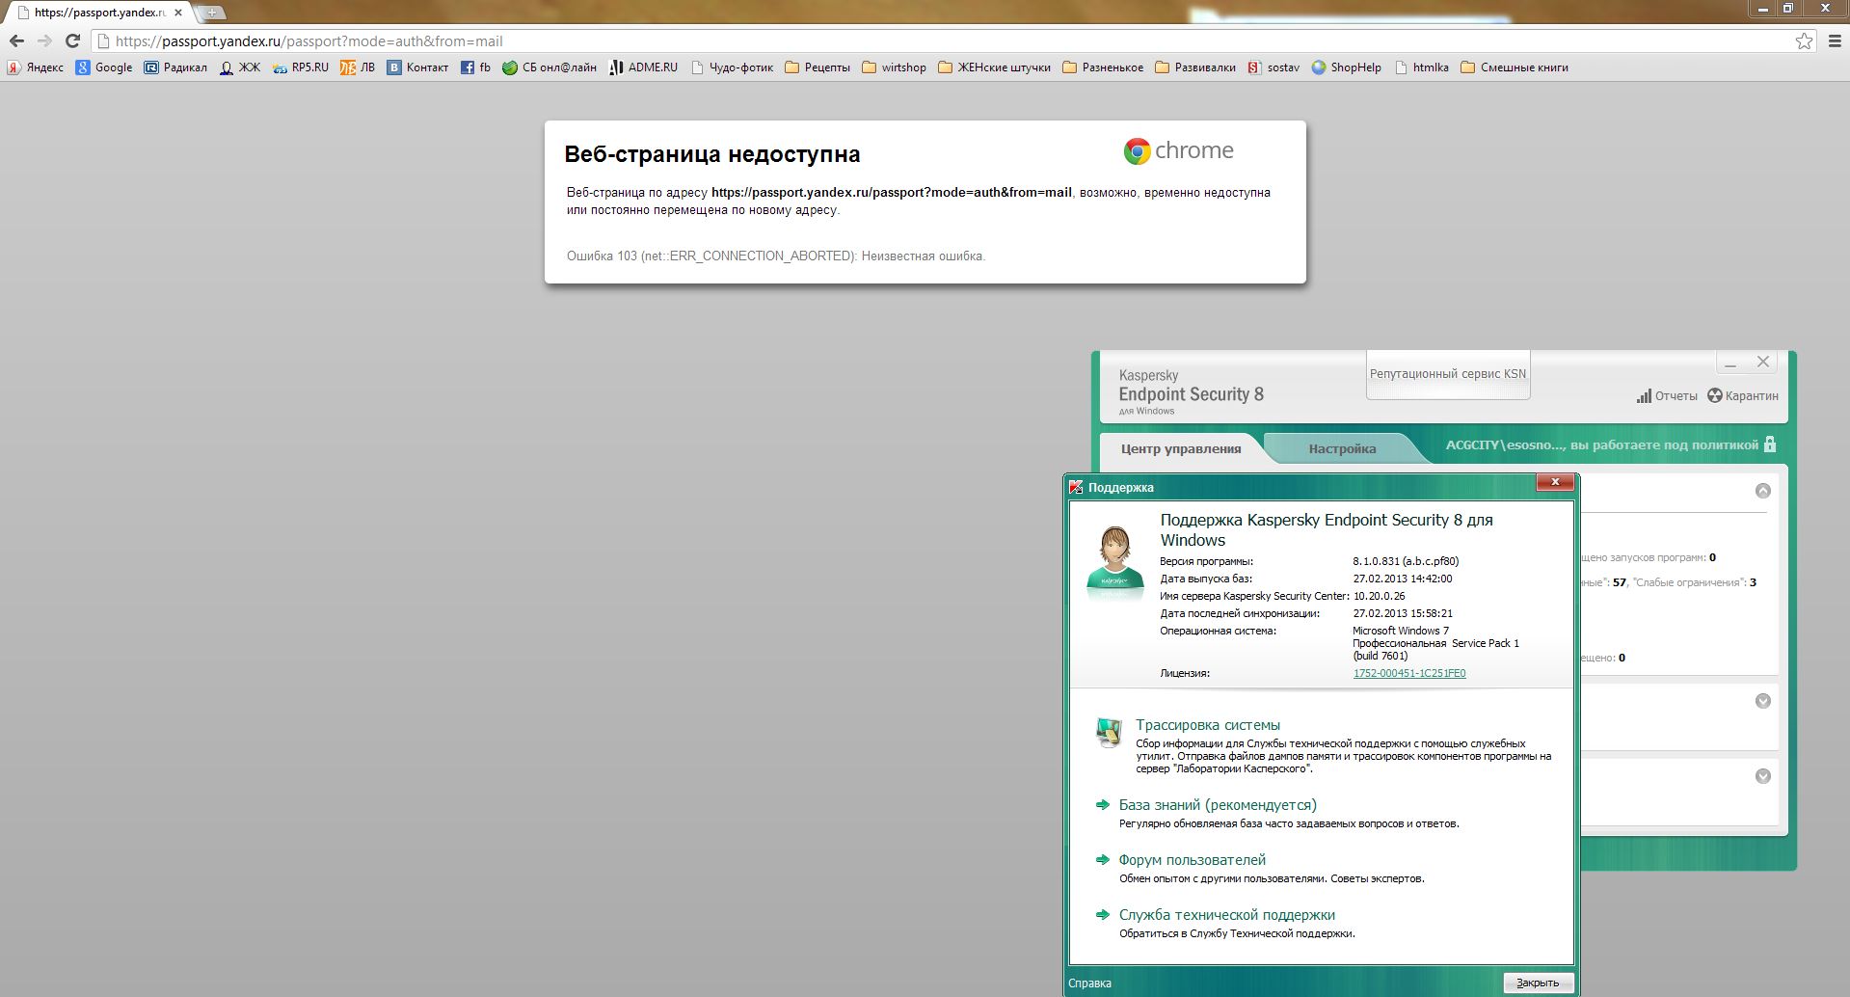
Task: Expand the third Kaspersky section chevron
Action: (1763, 776)
